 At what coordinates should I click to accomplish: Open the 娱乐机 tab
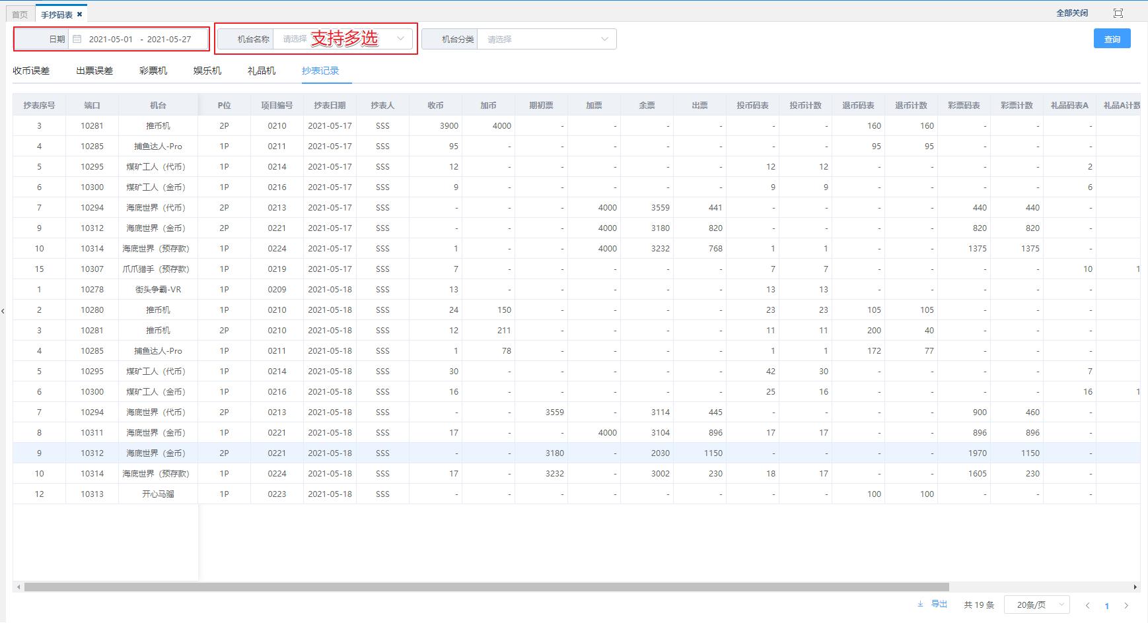207,71
